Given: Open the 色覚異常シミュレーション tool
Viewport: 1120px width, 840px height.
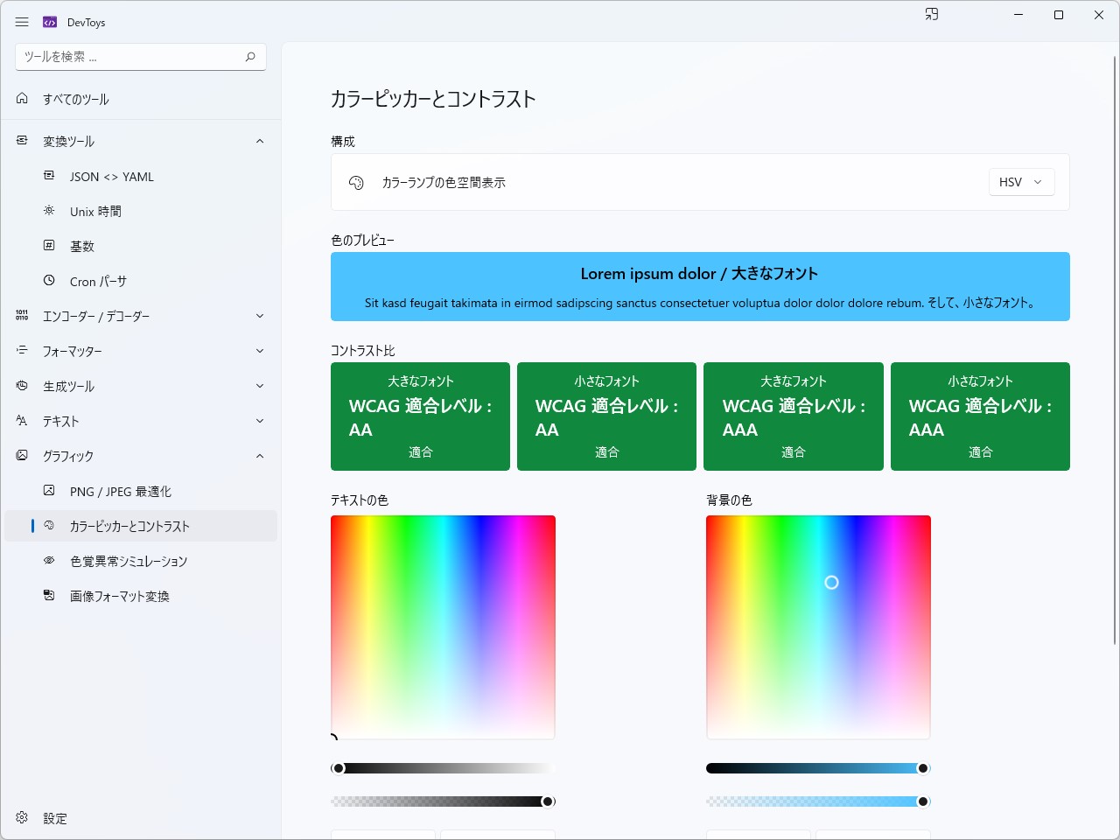Looking at the screenshot, I should 128,561.
